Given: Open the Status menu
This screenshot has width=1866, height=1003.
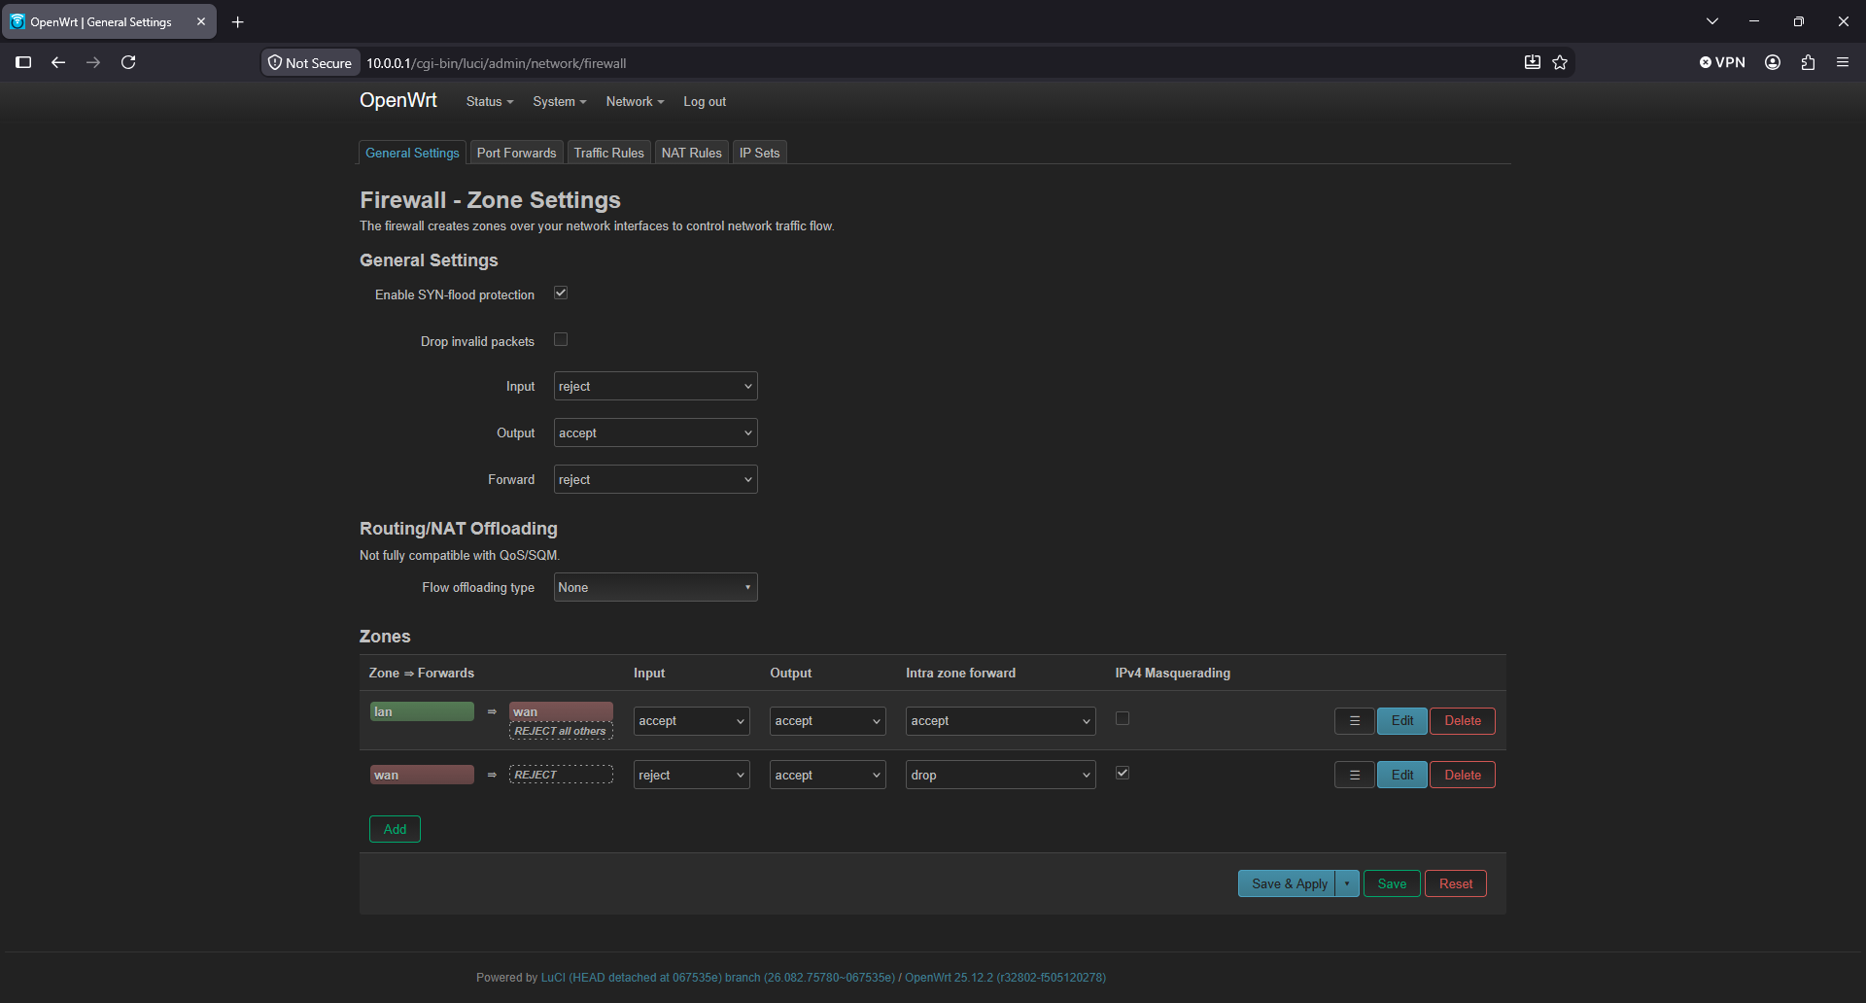Looking at the screenshot, I should tap(490, 101).
